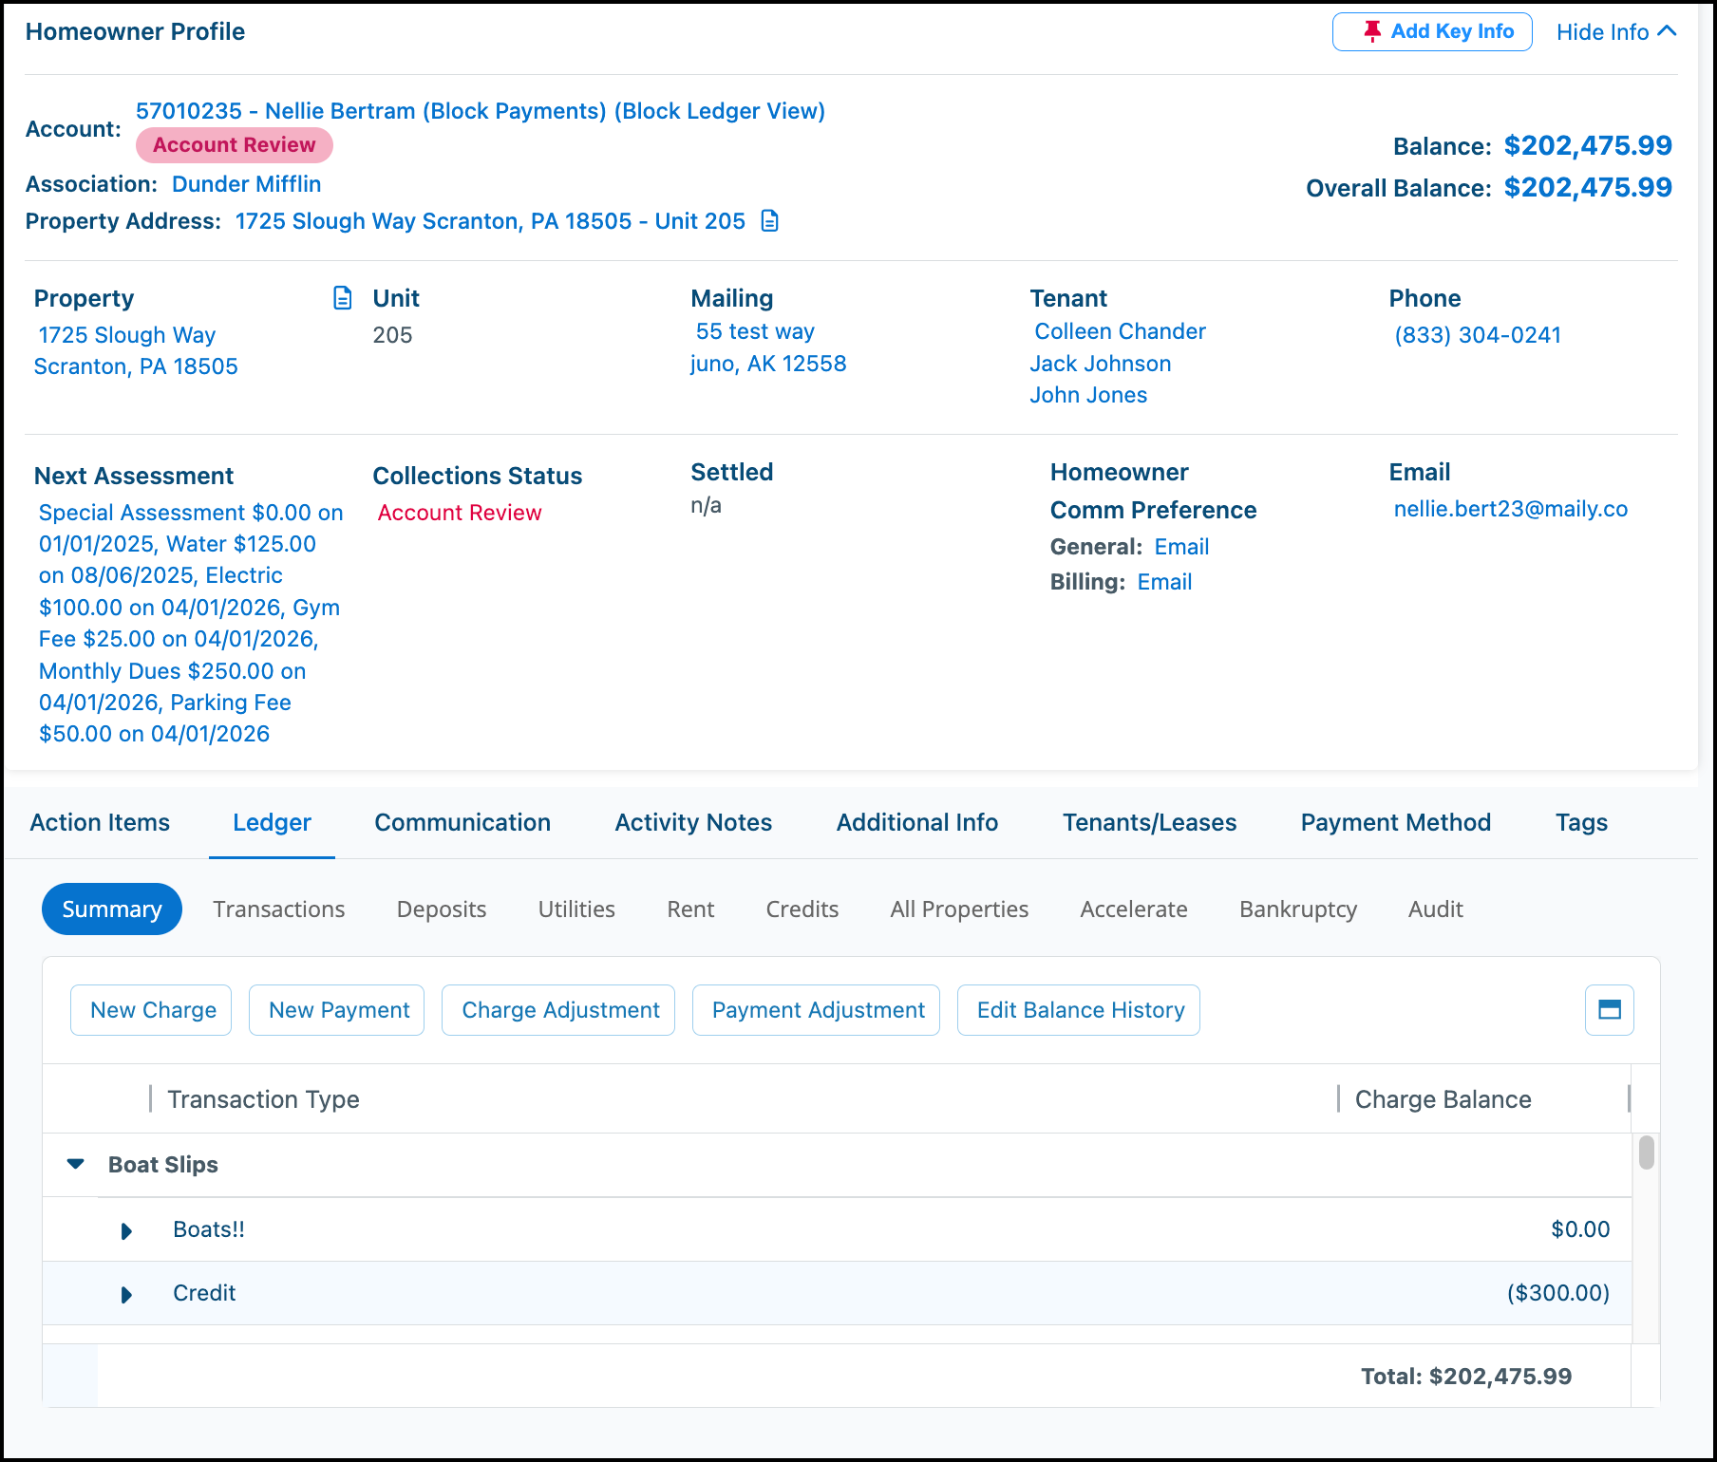Expand the Credit row
Viewport: 1717px width, 1462px height.
[x=126, y=1295]
